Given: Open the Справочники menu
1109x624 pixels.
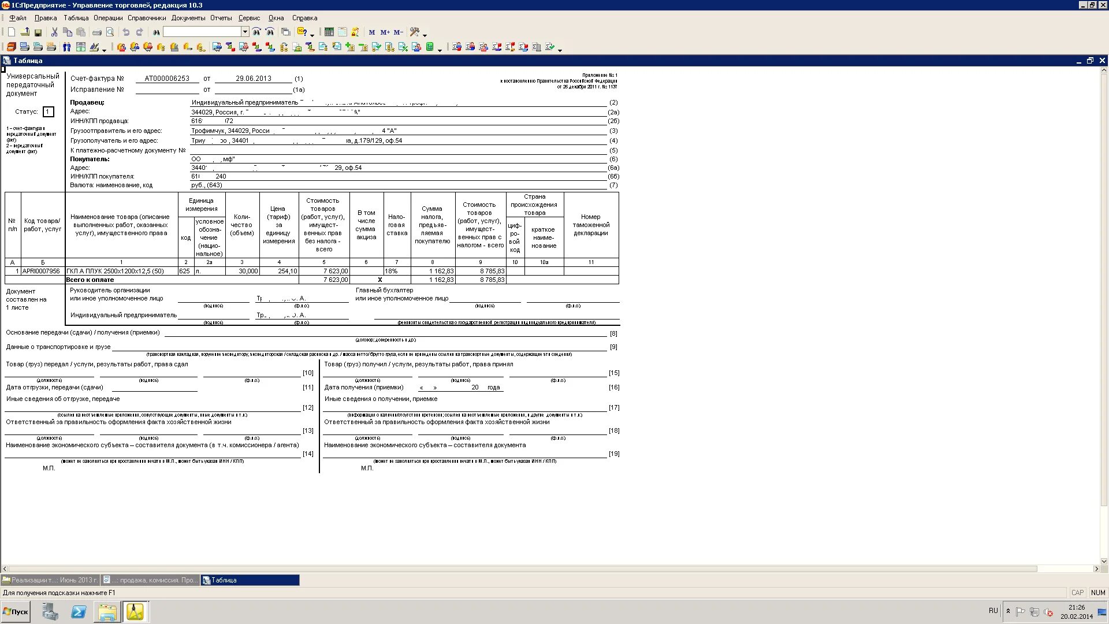Looking at the screenshot, I should 147,18.
